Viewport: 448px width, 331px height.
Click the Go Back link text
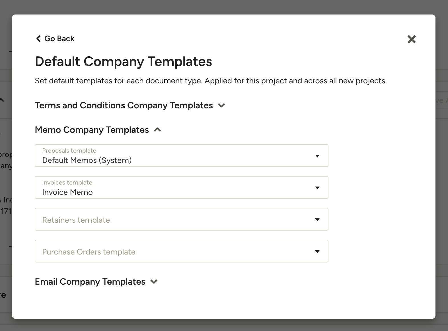(x=59, y=39)
